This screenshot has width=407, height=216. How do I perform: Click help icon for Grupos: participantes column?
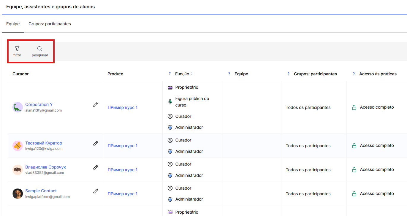(289, 74)
